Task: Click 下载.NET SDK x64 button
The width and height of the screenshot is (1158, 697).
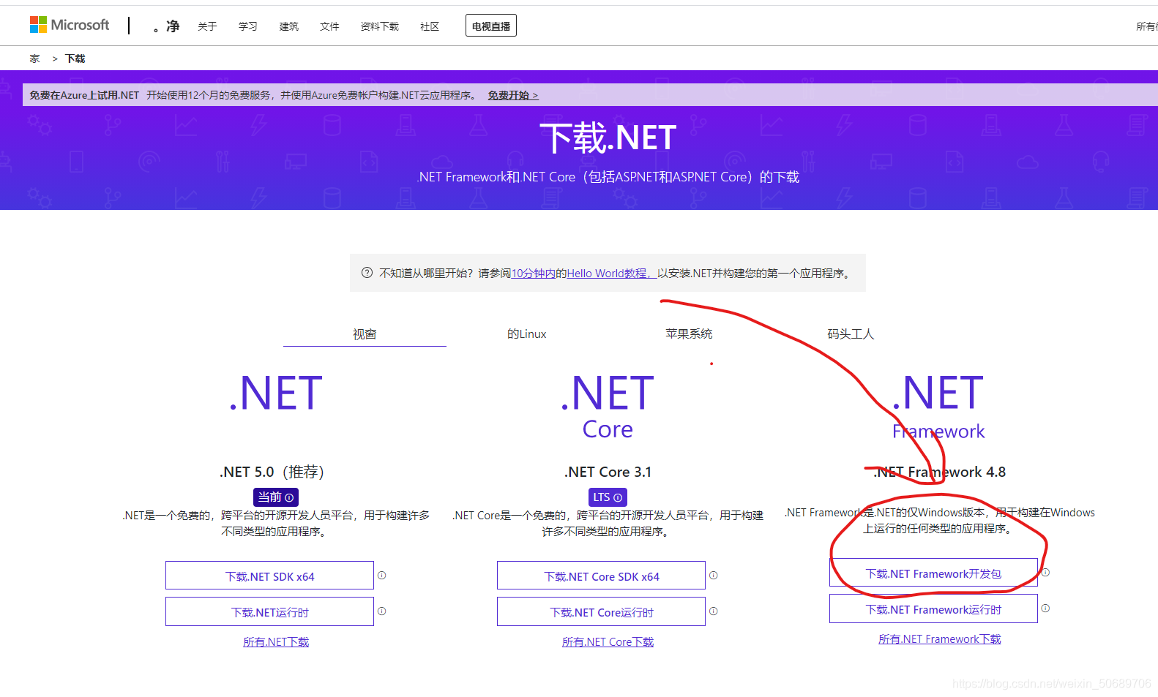Action: point(269,576)
